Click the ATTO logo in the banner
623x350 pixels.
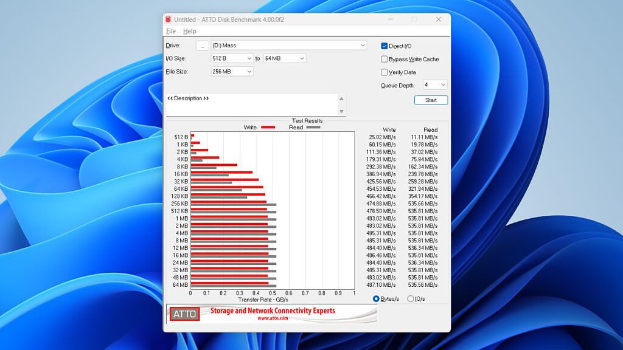(185, 314)
